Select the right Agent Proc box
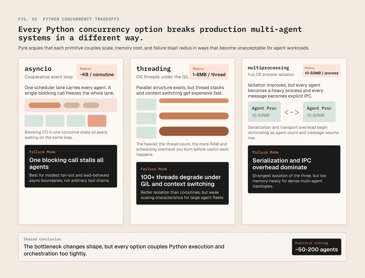365x278 pixels. click(319, 112)
